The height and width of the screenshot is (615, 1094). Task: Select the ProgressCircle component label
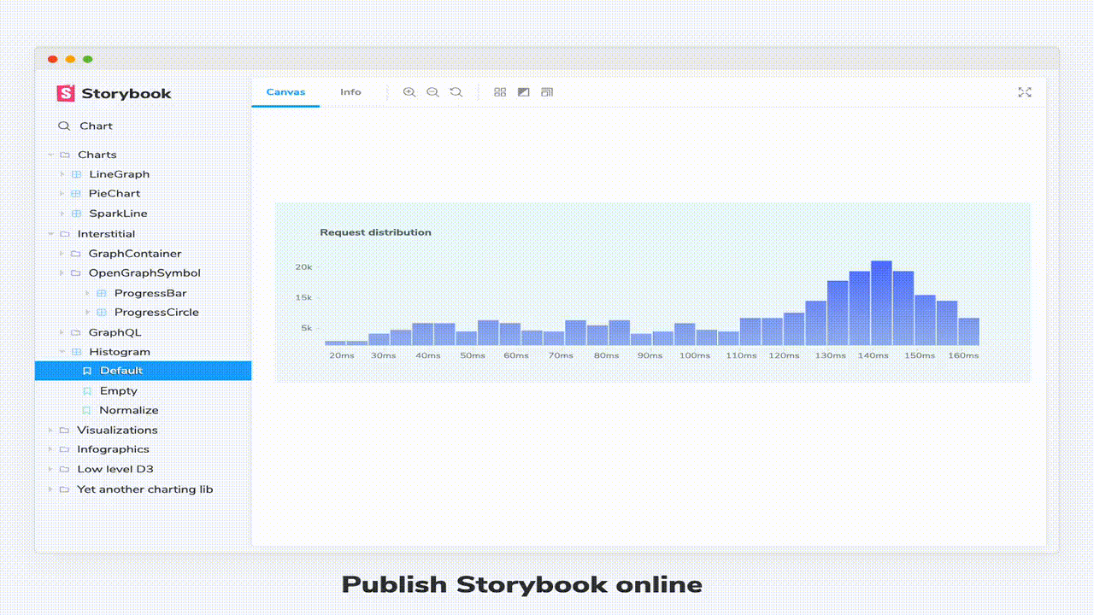click(156, 313)
